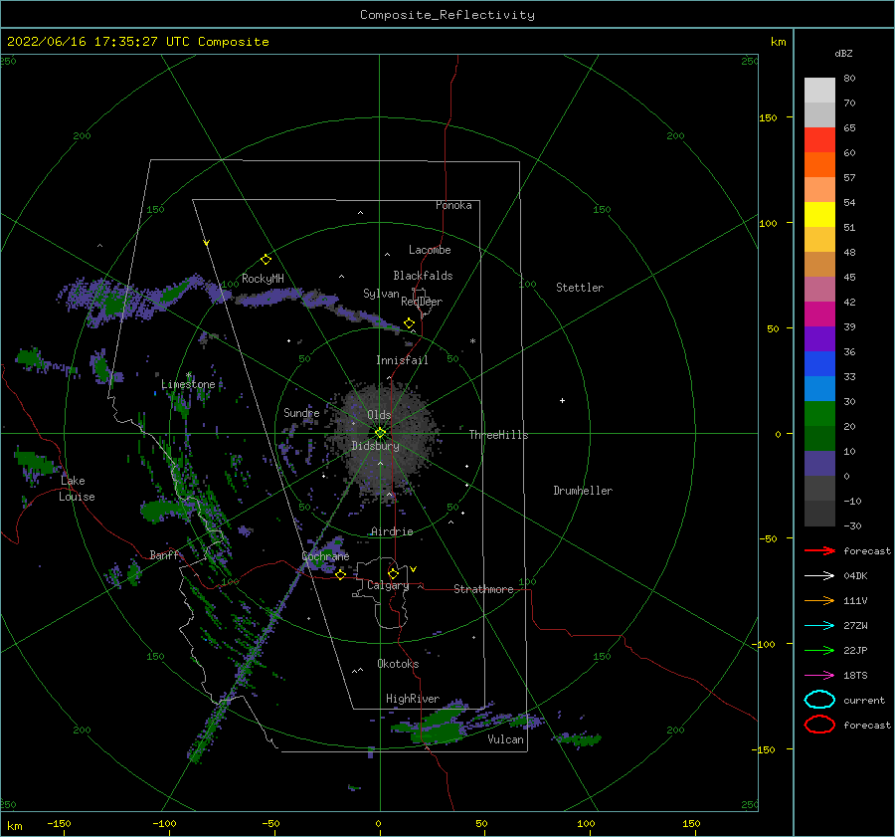
Task: Select the slate purple 0-10 dBZ swatch
Action: (x=819, y=463)
